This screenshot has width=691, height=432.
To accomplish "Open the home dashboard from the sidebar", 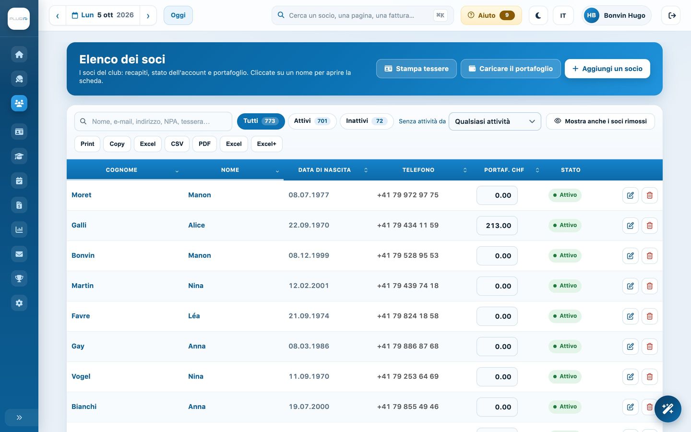I will coord(19,54).
